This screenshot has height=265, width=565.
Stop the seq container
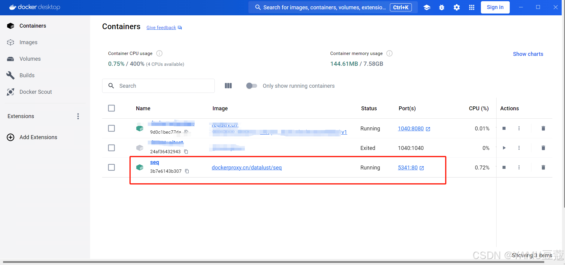(504, 167)
